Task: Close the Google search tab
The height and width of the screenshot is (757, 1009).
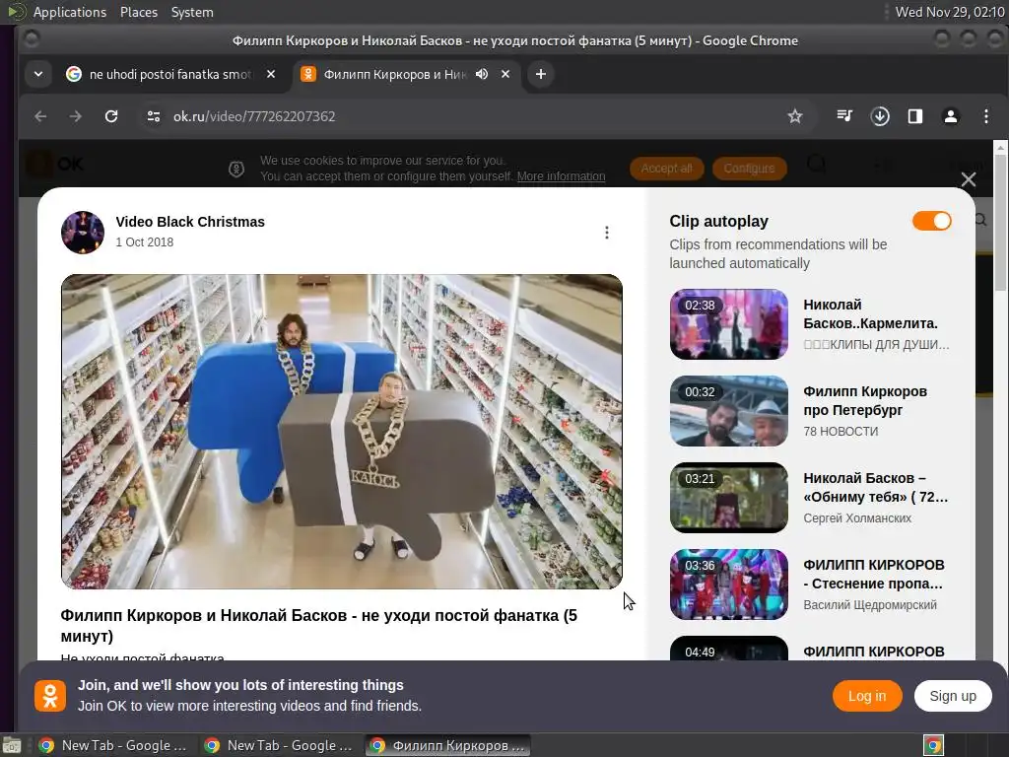Action: (x=271, y=74)
